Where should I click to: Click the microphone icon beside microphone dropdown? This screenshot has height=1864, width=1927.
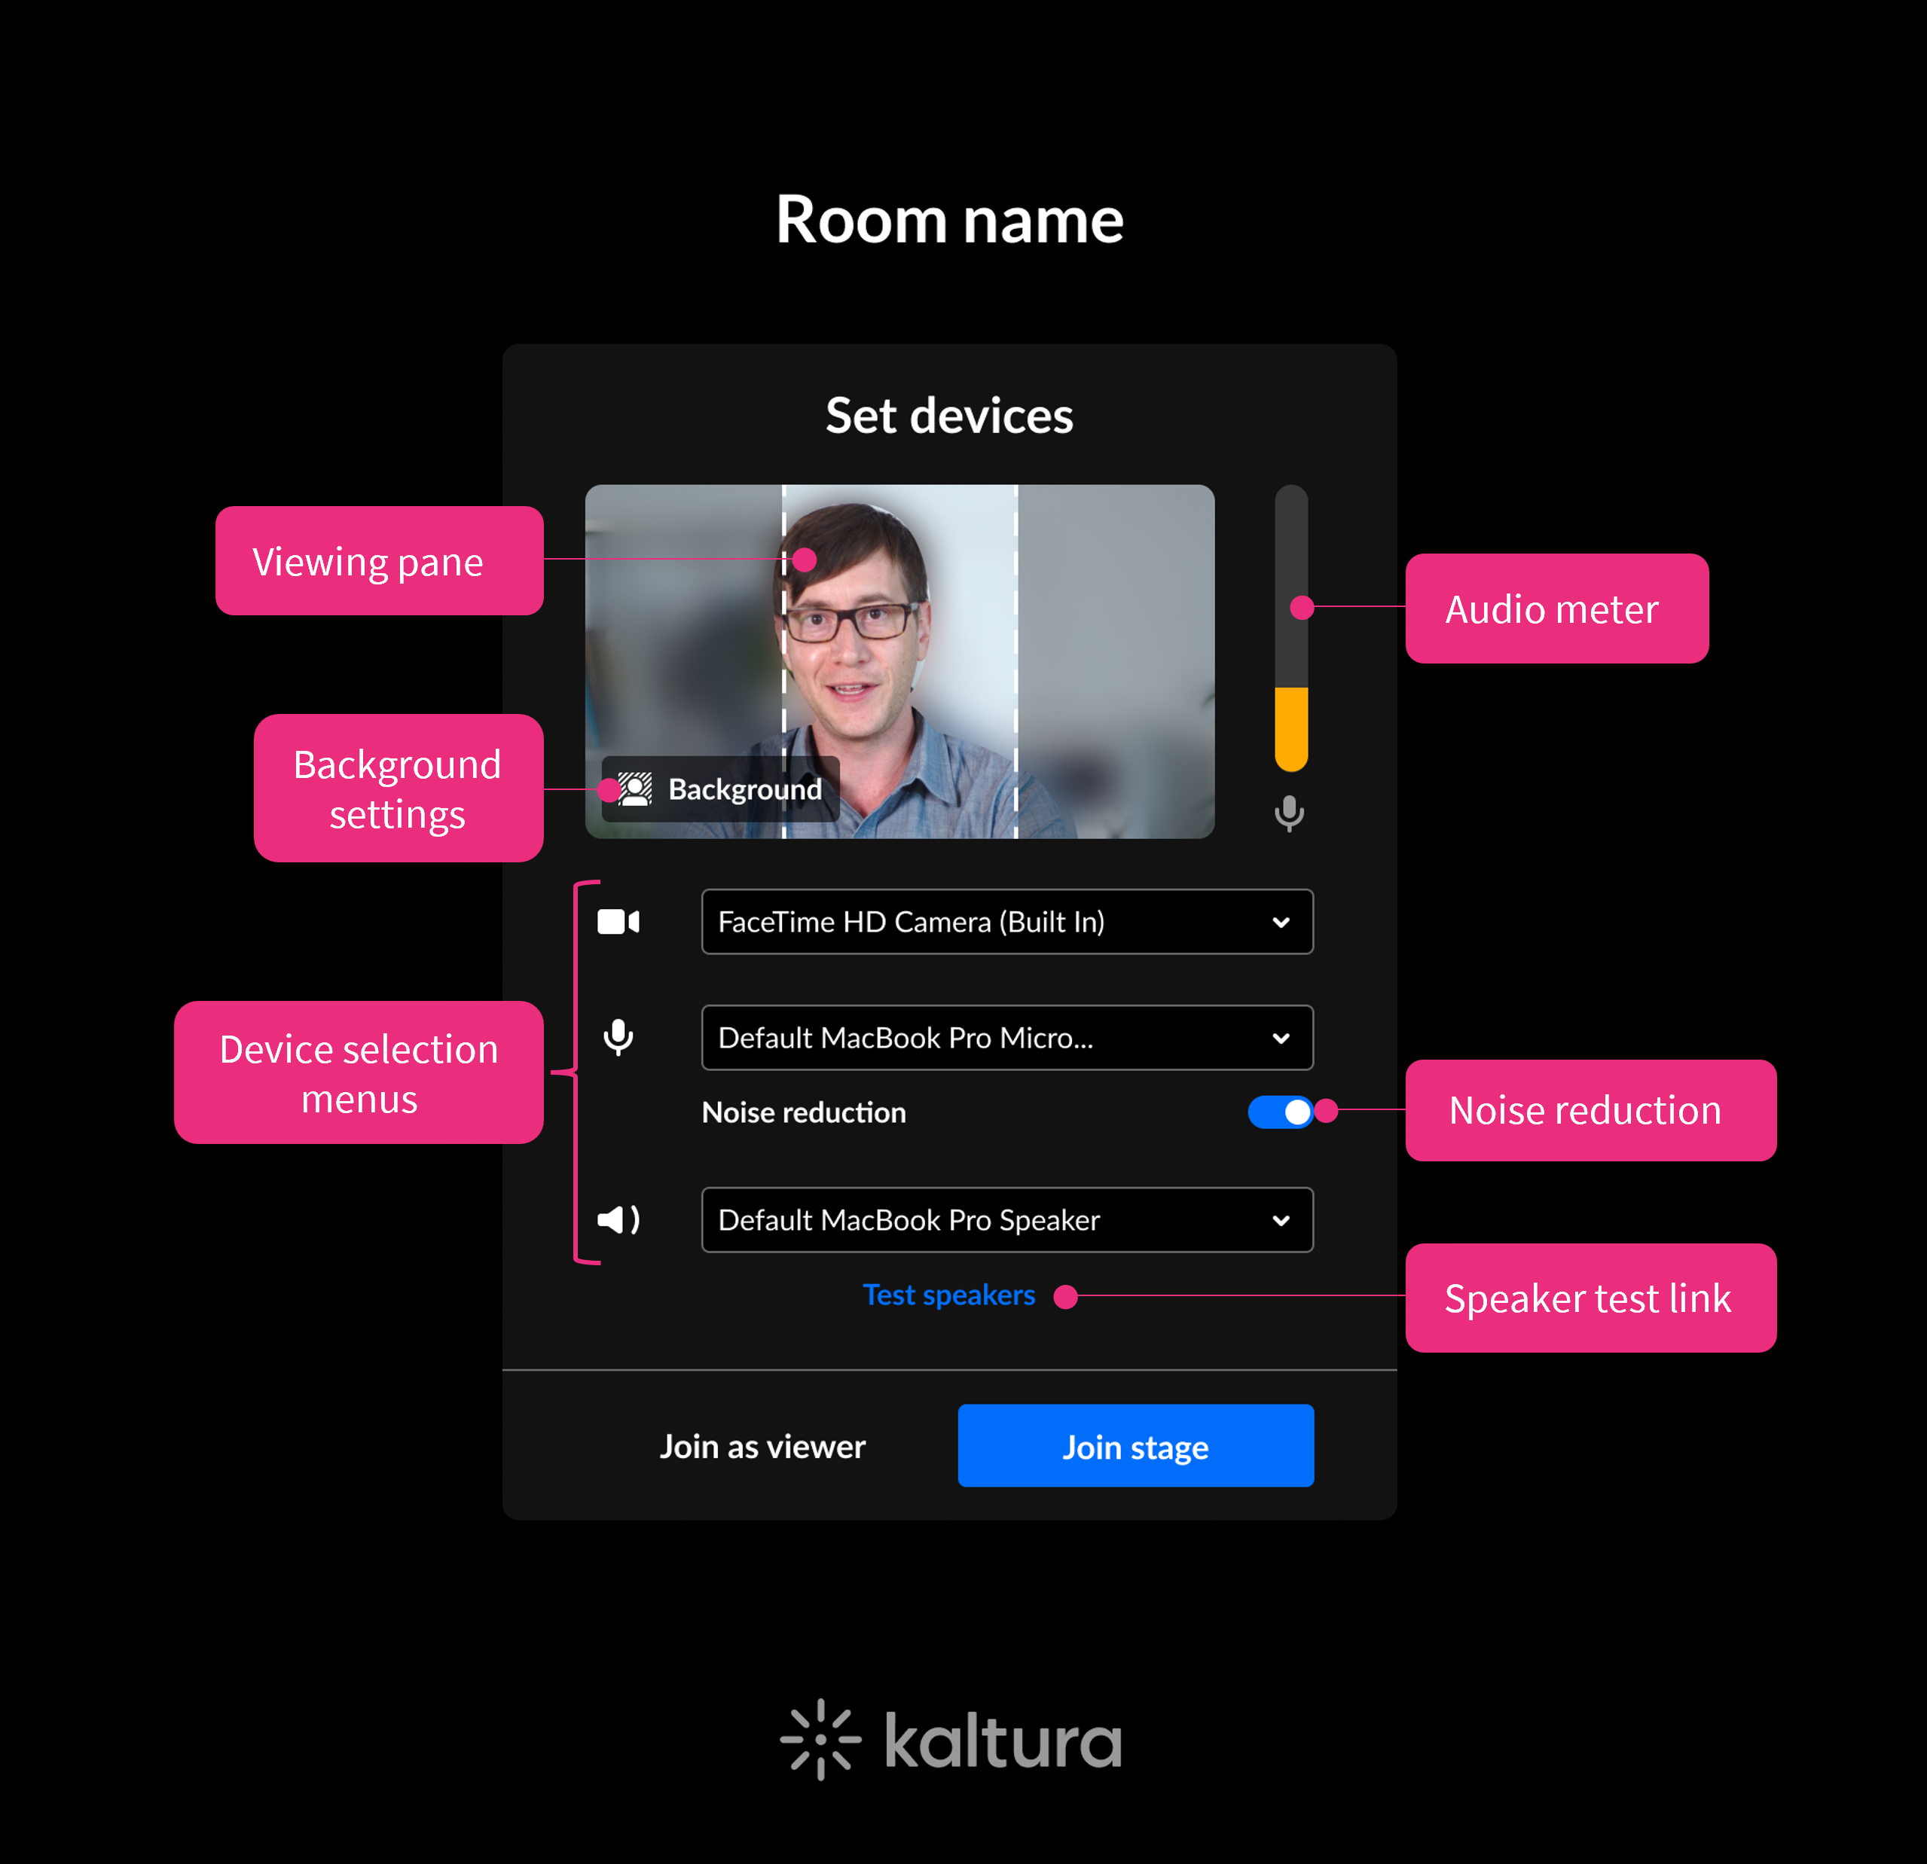click(618, 1036)
